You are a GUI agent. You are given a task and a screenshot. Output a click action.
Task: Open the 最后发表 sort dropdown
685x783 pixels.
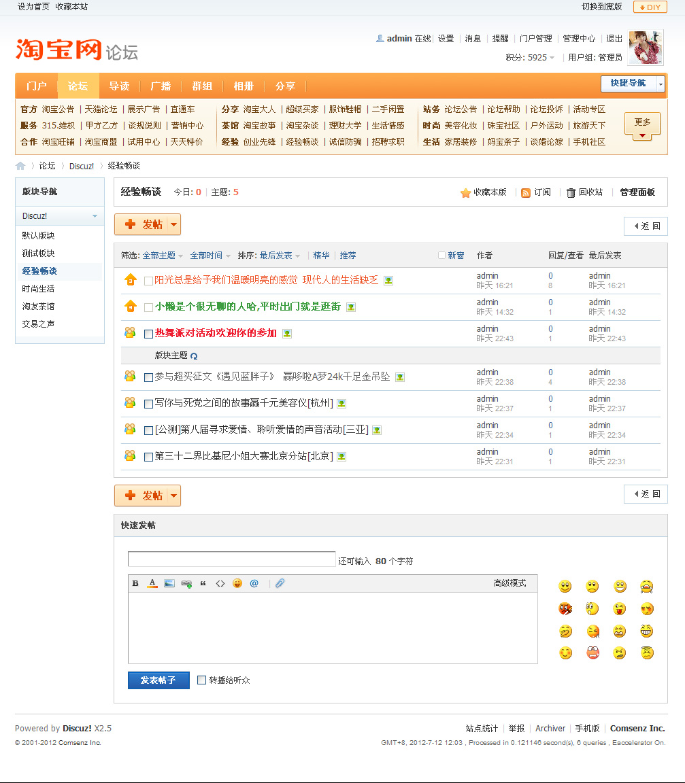tap(280, 255)
